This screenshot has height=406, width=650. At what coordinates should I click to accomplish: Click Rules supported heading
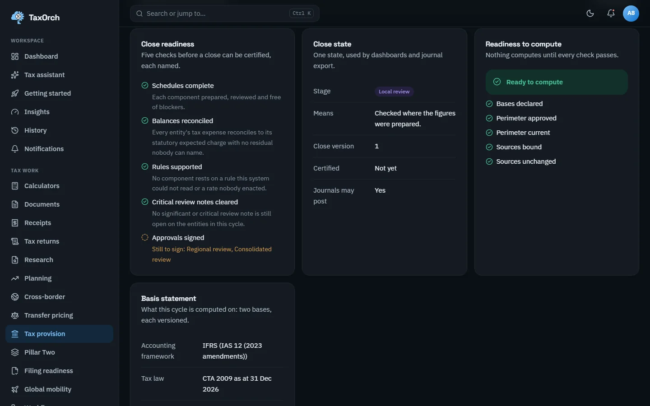(x=177, y=167)
